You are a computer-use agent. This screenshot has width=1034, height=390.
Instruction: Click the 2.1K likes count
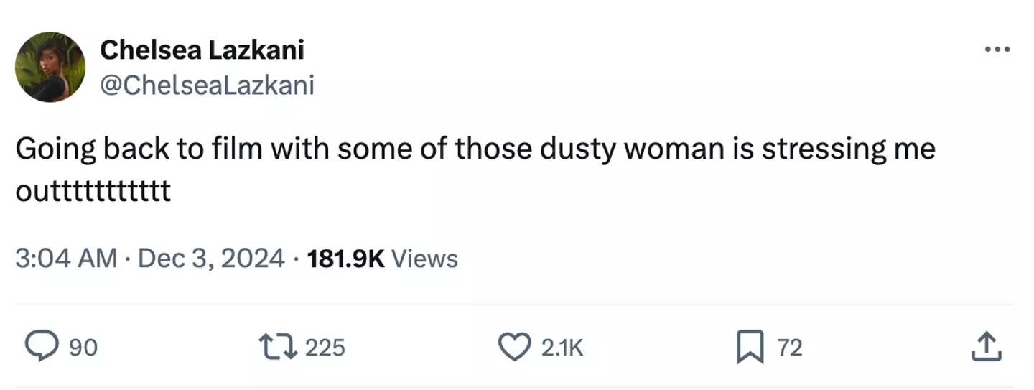tap(562, 348)
